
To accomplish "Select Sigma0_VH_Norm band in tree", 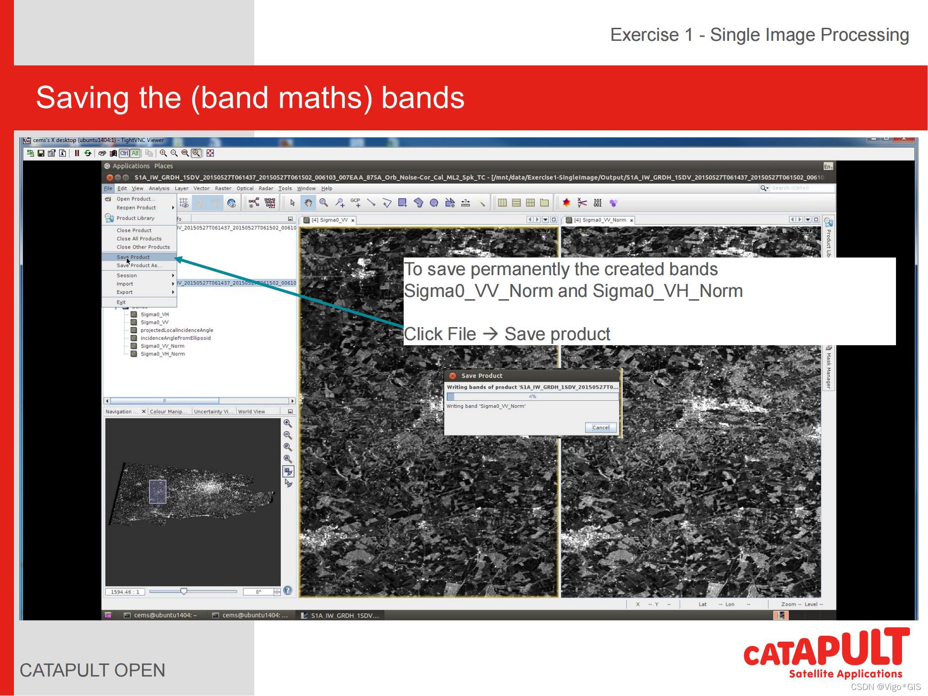I will tap(162, 354).
